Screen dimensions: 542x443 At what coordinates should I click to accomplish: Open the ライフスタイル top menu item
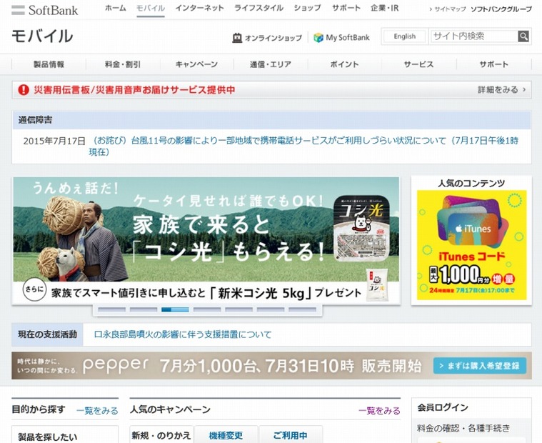click(259, 8)
